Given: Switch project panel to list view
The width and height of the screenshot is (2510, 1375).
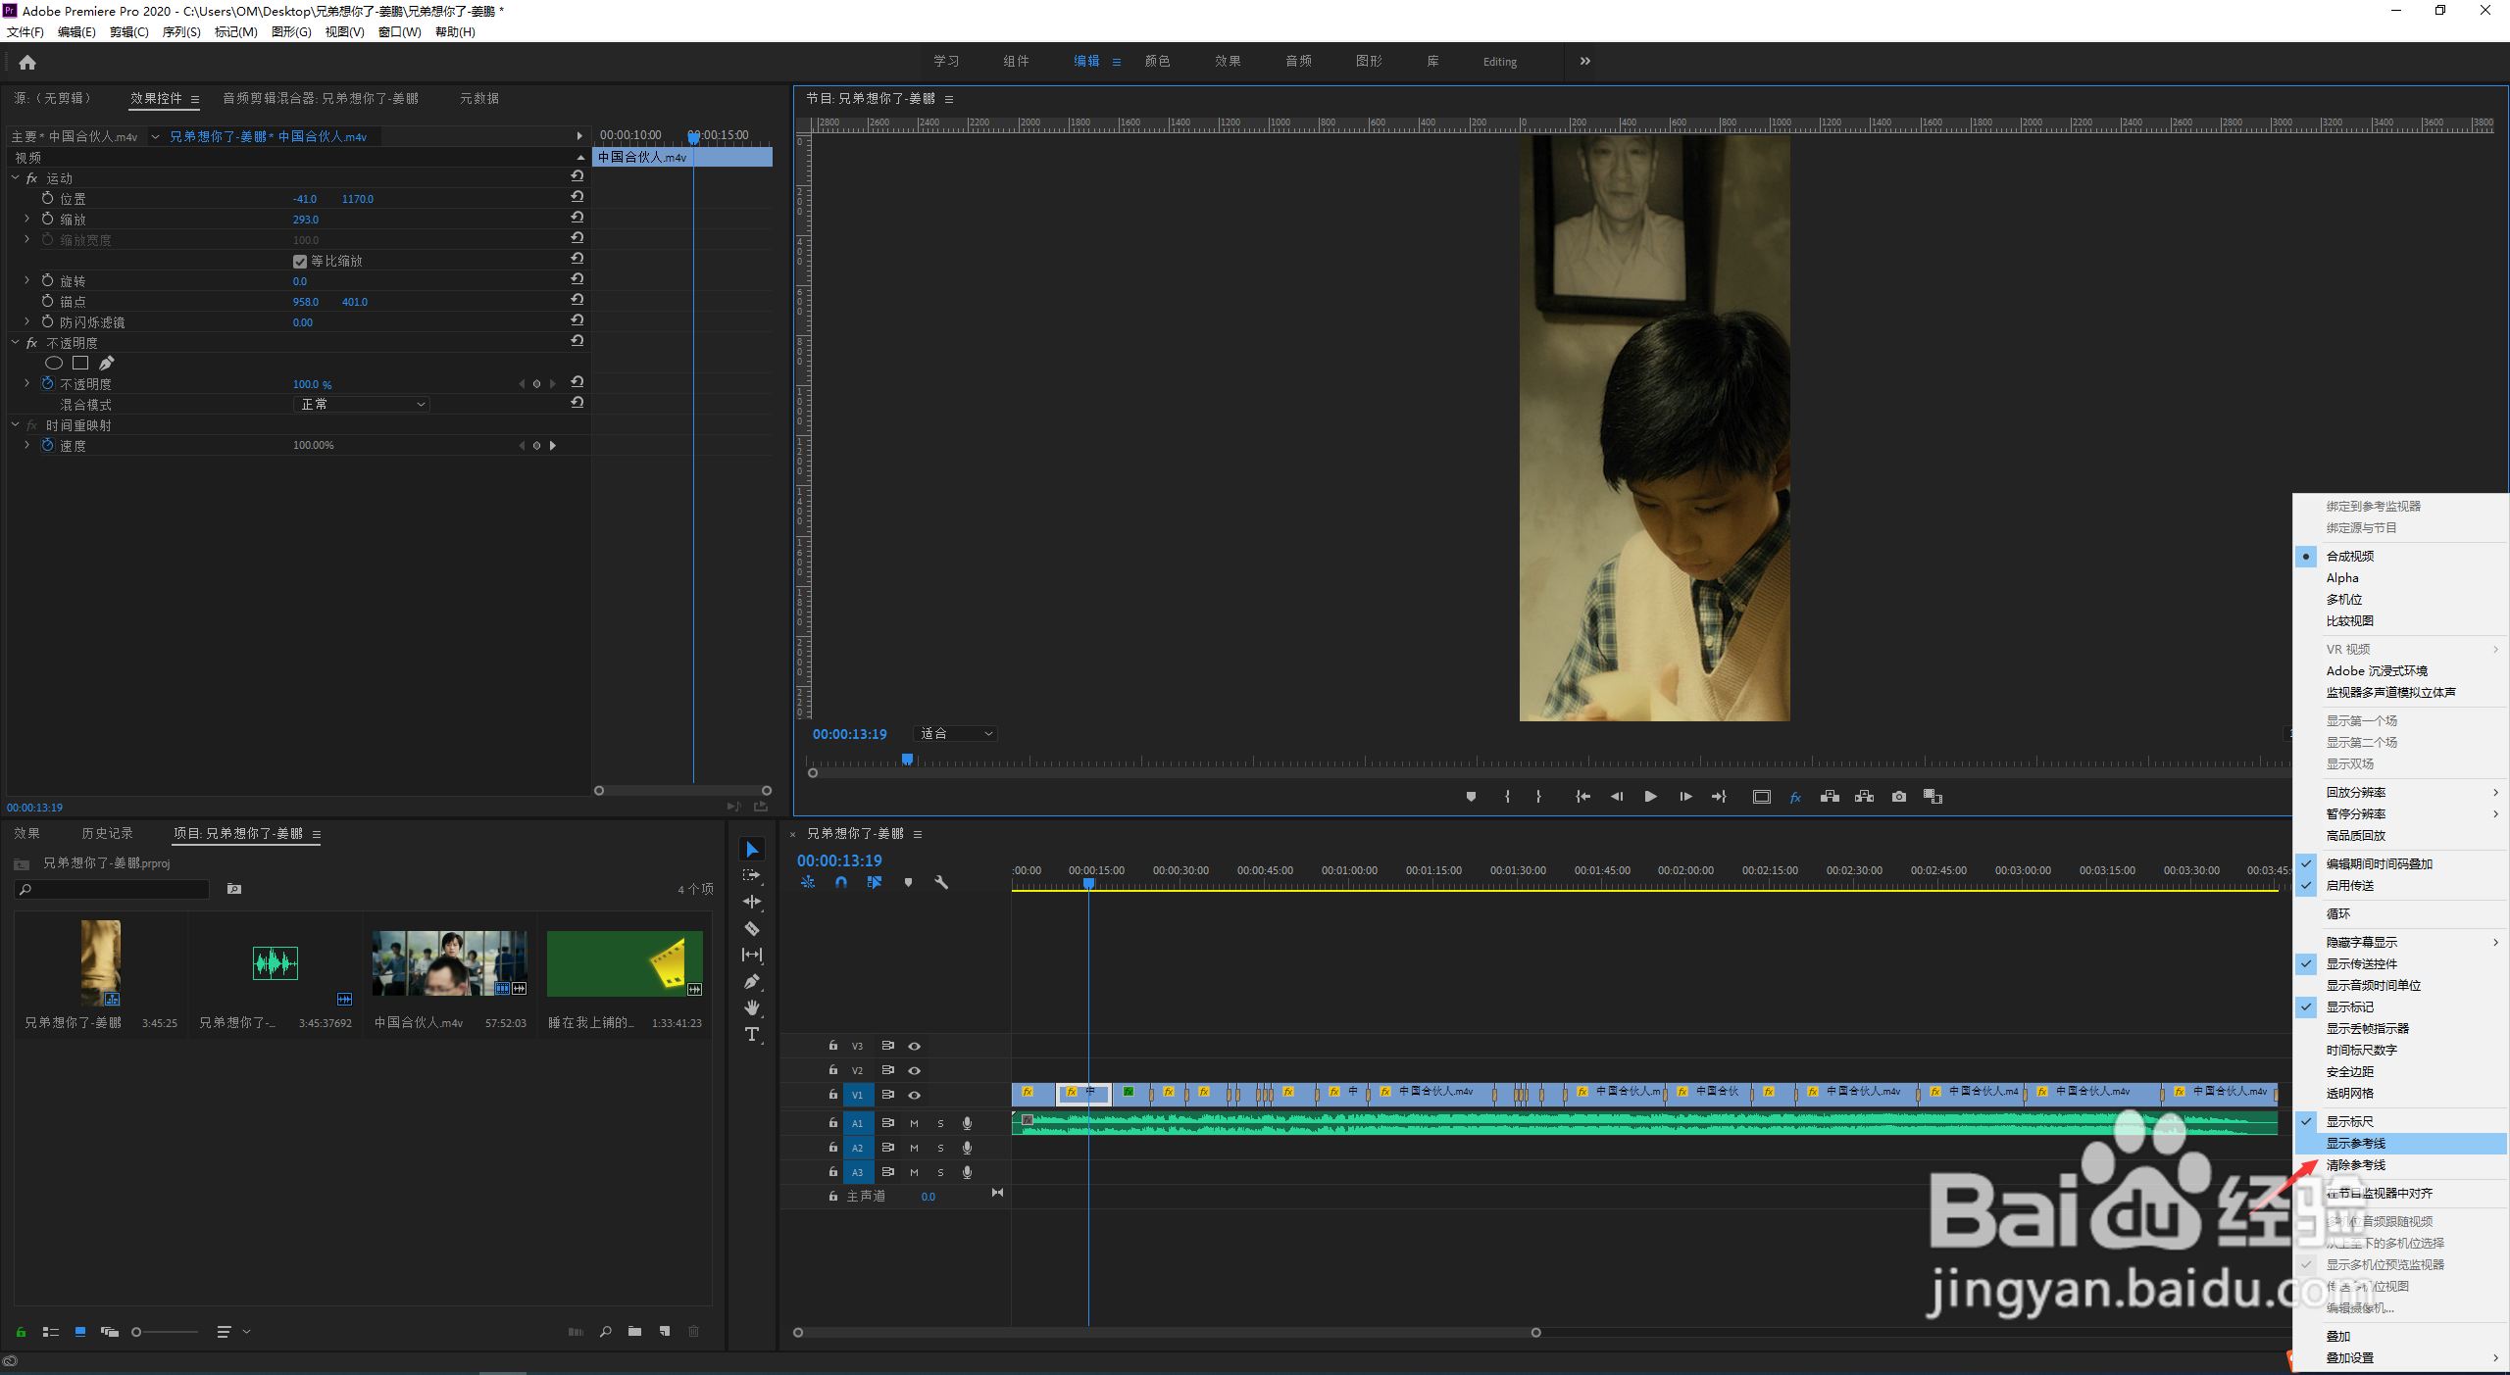Looking at the screenshot, I should pos(51,1332).
